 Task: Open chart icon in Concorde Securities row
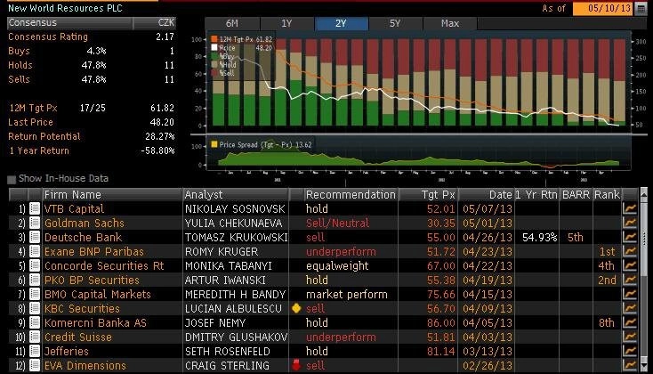pyautogui.click(x=630, y=265)
